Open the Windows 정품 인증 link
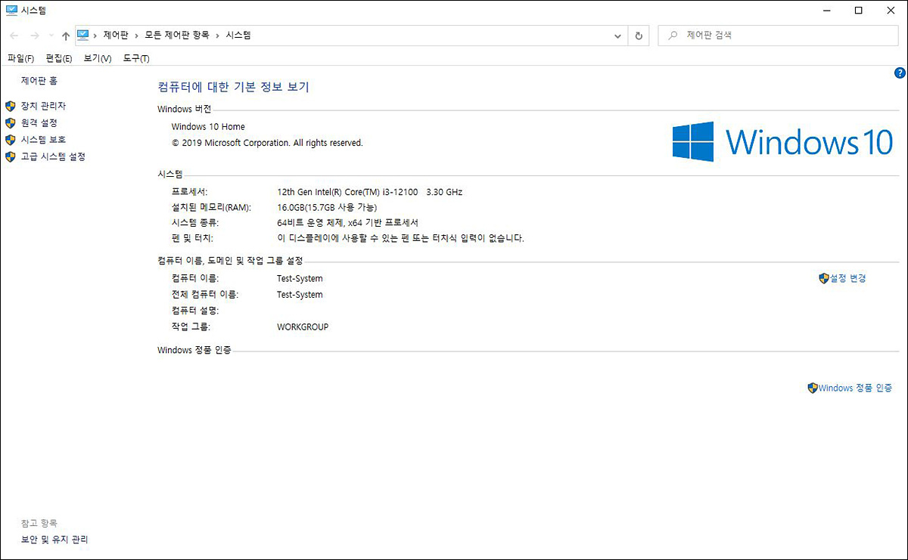 (855, 388)
